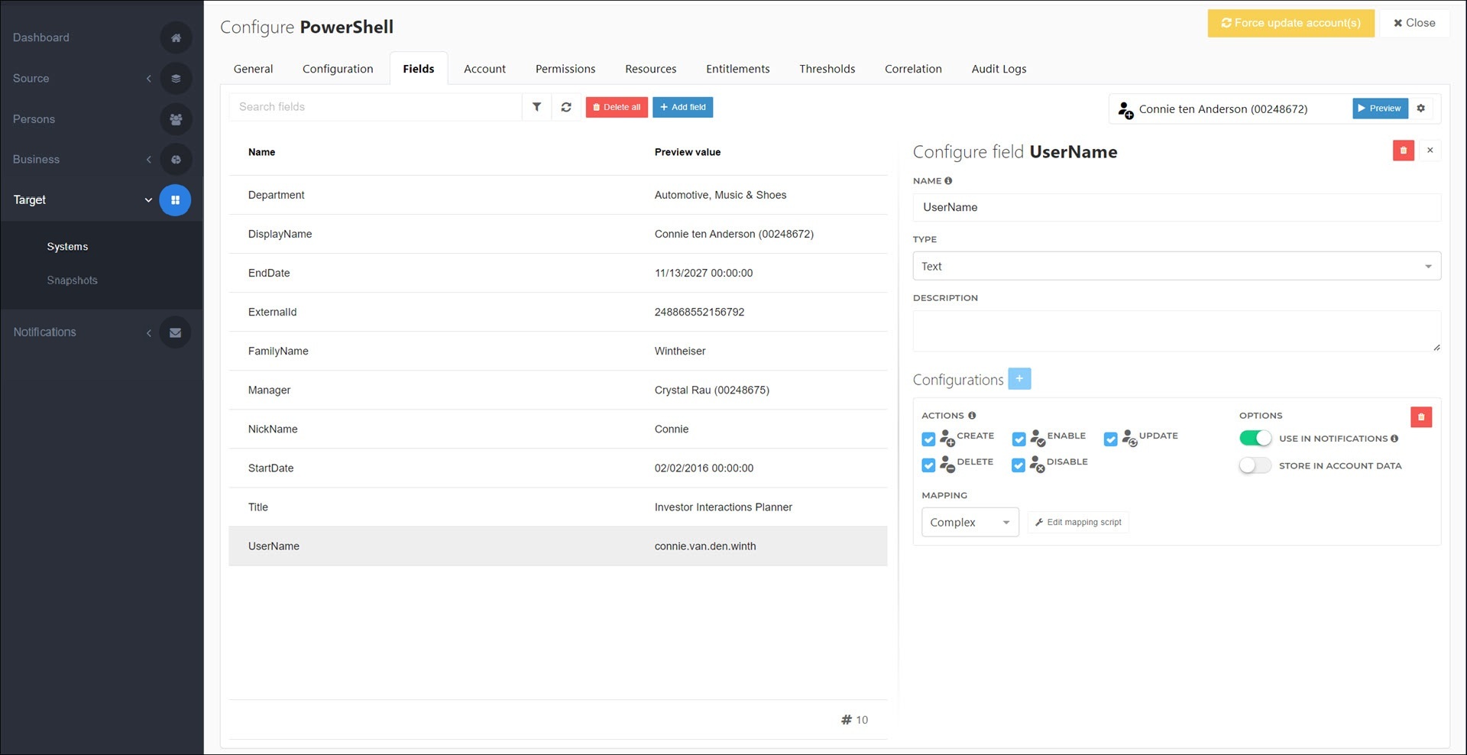Select the UserName field row

(x=558, y=546)
